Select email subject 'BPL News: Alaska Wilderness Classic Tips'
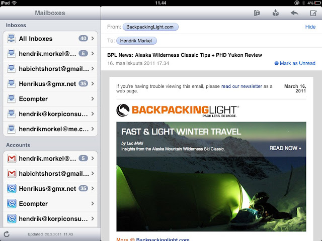This screenshot has height=241, width=322. [185, 55]
